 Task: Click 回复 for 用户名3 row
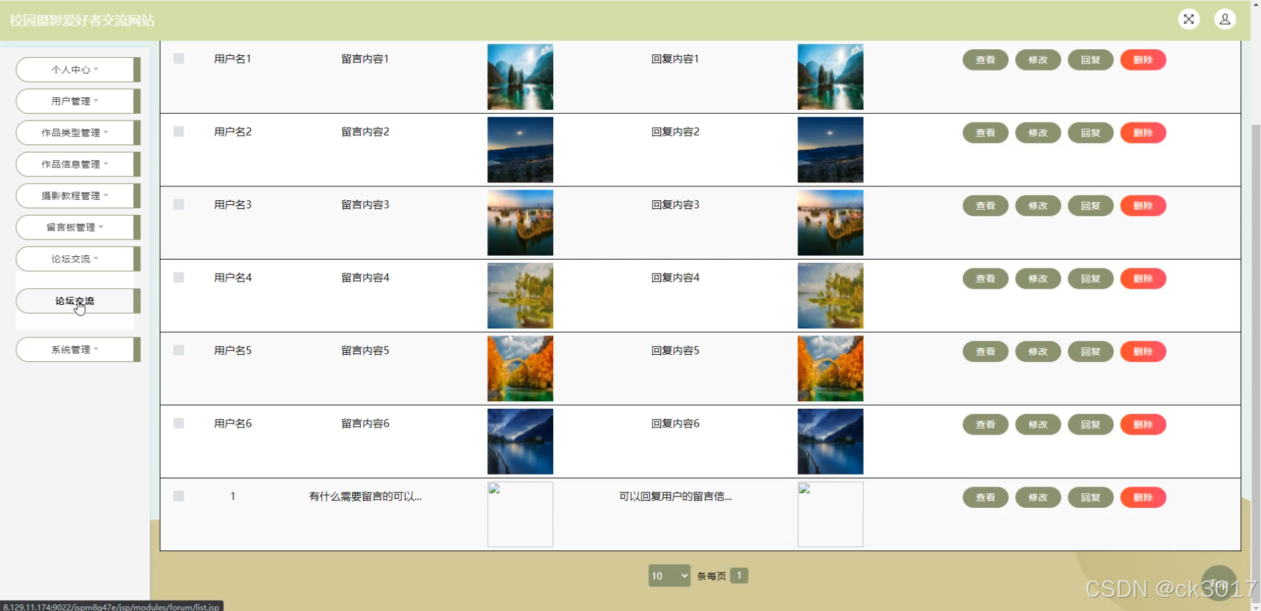click(1091, 206)
